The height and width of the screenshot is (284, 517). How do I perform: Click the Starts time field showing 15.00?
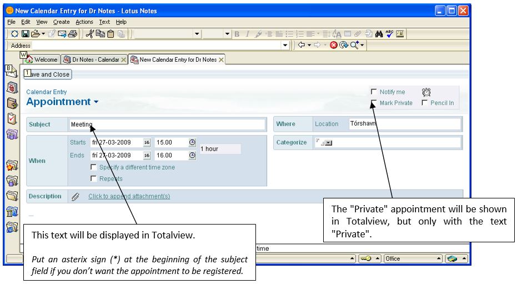(170, 142)
